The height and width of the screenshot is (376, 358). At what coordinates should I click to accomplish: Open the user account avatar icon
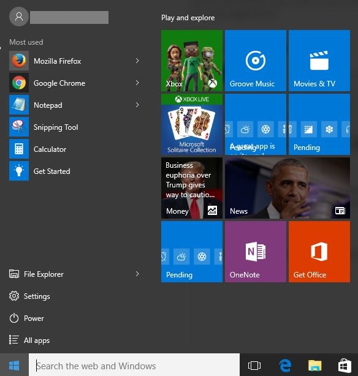click(19, 17)
